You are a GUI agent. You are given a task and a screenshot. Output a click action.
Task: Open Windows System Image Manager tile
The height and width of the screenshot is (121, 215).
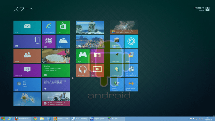click(131, 70)
